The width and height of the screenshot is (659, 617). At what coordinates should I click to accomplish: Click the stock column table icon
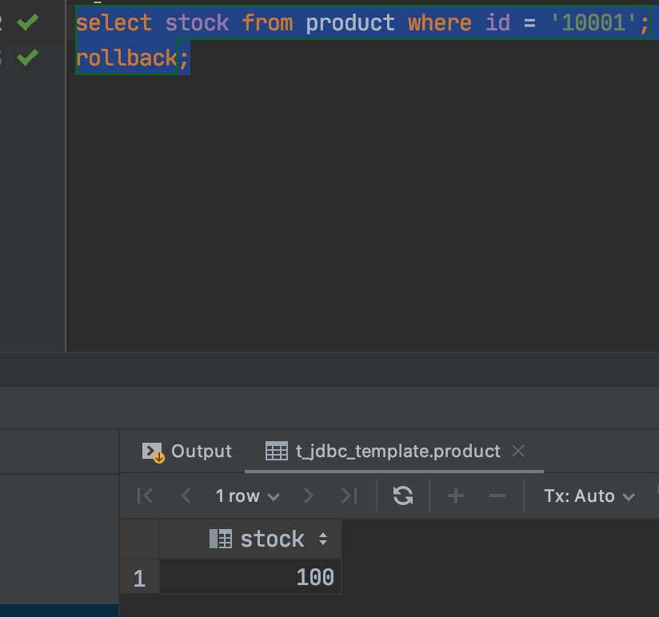[220, 539]
